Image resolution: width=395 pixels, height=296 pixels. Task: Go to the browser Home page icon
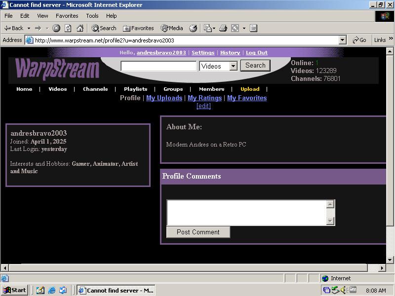[80, 28]
